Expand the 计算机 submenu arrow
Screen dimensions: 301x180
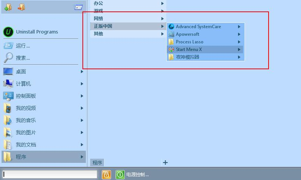point(82,84)
